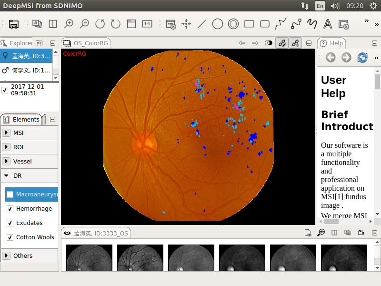
Task: Minimize the Explorer panel
Action: click(x=52, y=43)
